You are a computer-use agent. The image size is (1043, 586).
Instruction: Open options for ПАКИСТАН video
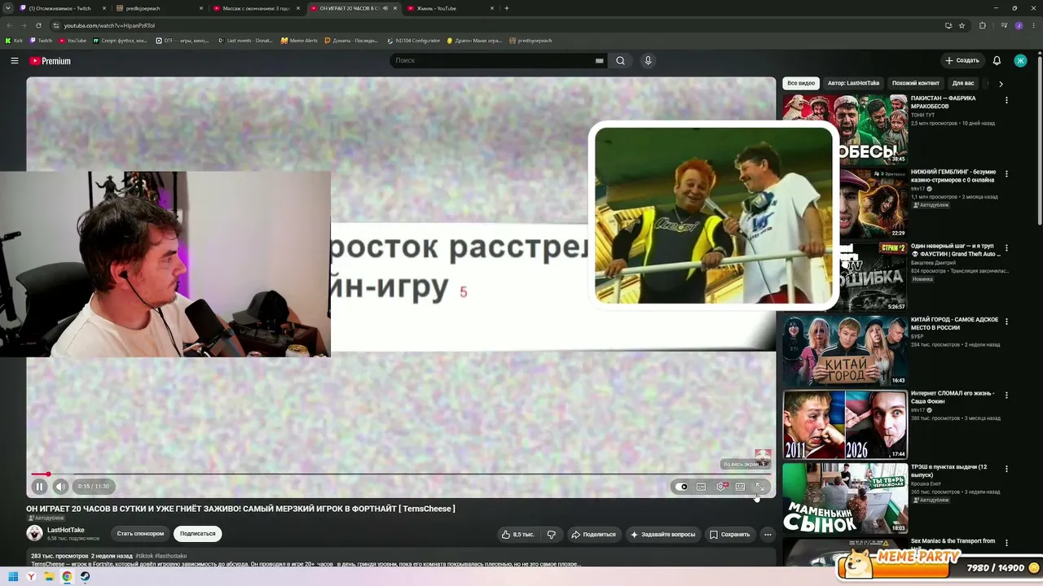pos(1006,100)
